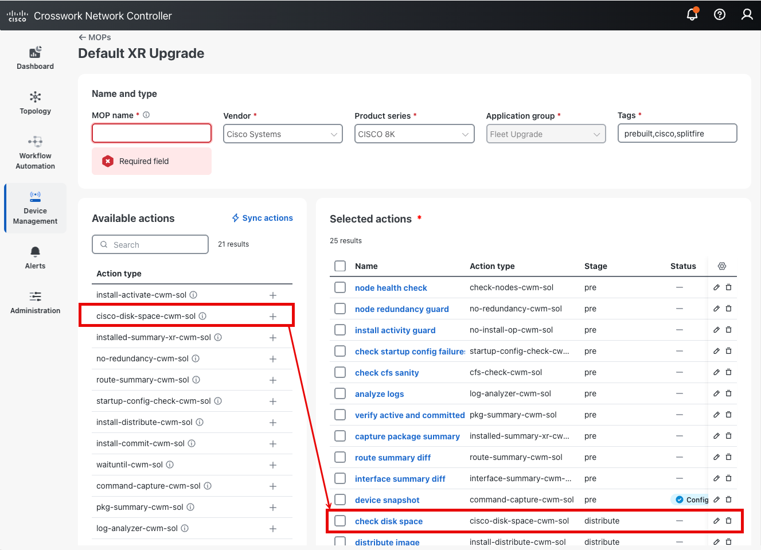Check the device snapshot row checkbox
761x550 pixels.
coord(340,500)
